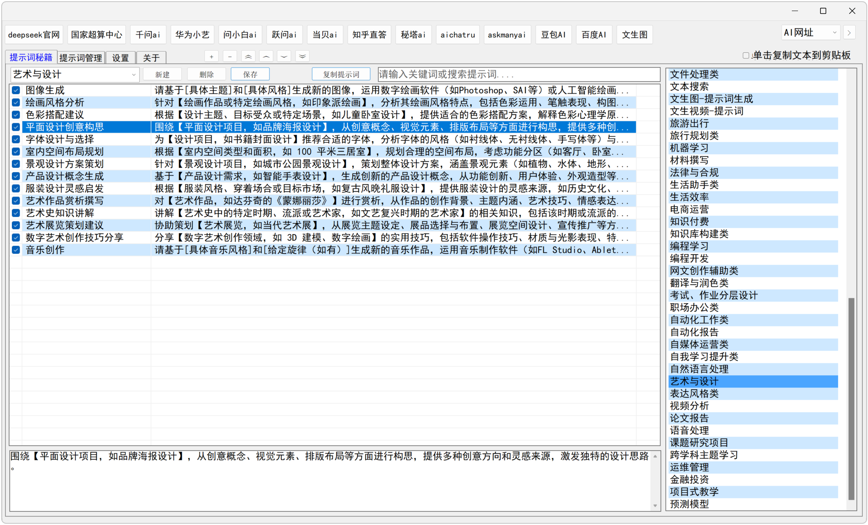Select the 数字艺术创作技巧分享 row
The image size is (868, 525).
tap(323, 237)
